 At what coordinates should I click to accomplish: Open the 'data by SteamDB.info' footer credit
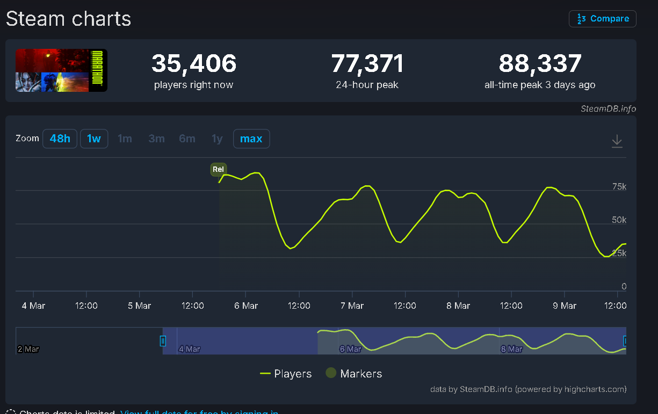(528, 389)
